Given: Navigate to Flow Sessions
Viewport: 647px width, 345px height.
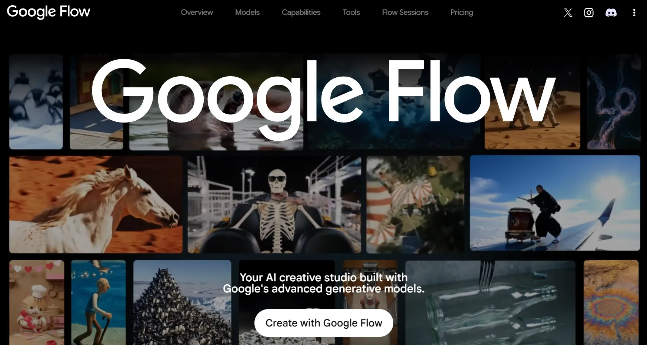Looking at the screenshot, I should coord(405,12).
